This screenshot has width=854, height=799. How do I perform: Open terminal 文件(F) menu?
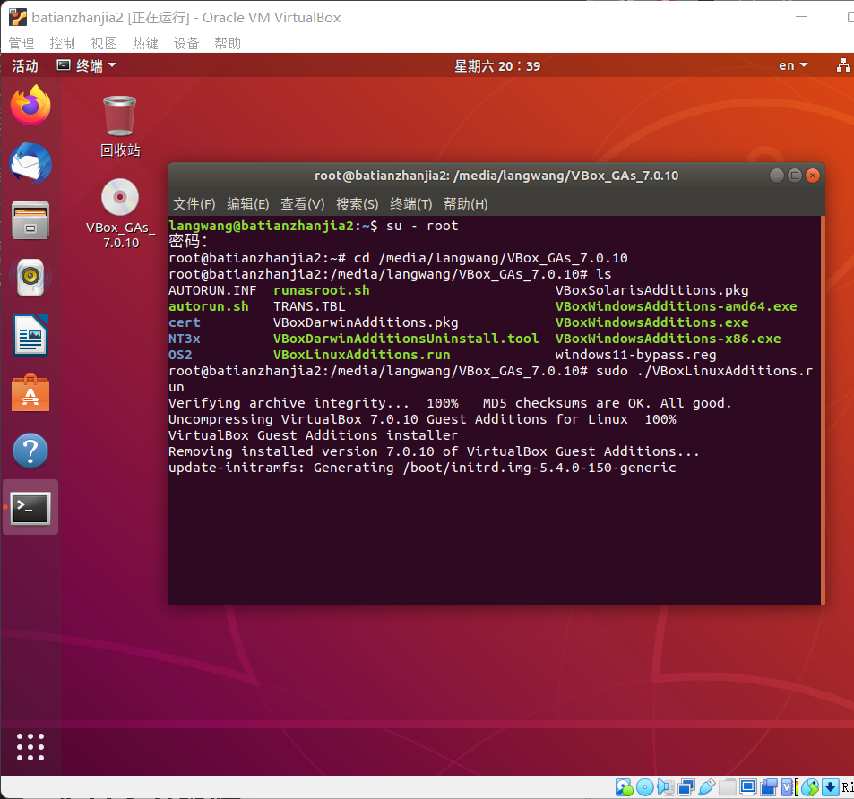point(194,204)
